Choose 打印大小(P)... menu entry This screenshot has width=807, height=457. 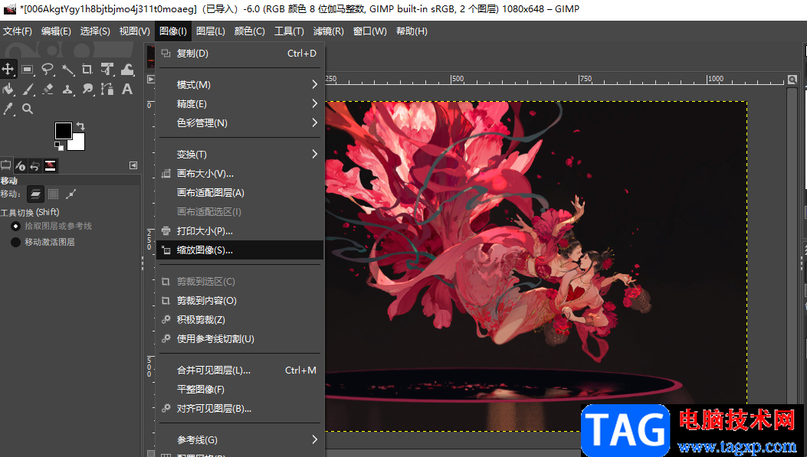[240, 231]
